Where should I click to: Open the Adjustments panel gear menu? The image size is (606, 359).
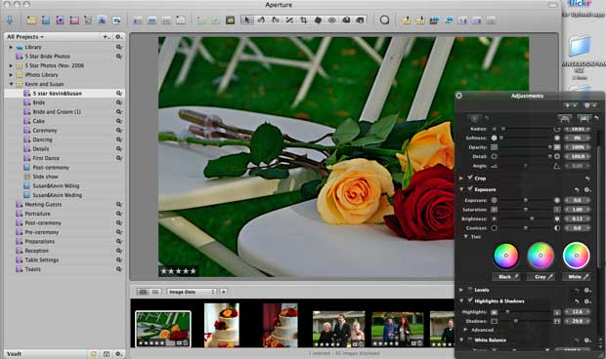coord(589,105)
